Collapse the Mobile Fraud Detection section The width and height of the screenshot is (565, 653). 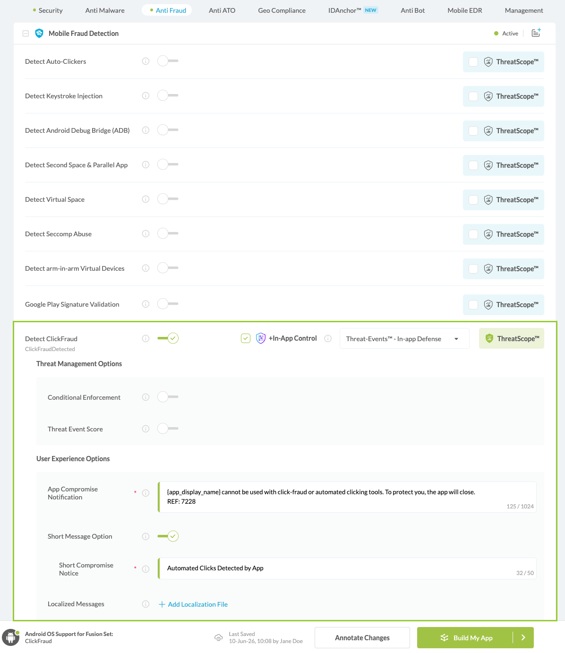(x=26, y=34)
